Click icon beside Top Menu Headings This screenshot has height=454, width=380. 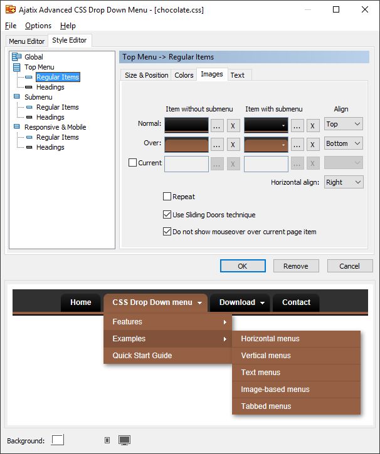click(x=29, y=87)
